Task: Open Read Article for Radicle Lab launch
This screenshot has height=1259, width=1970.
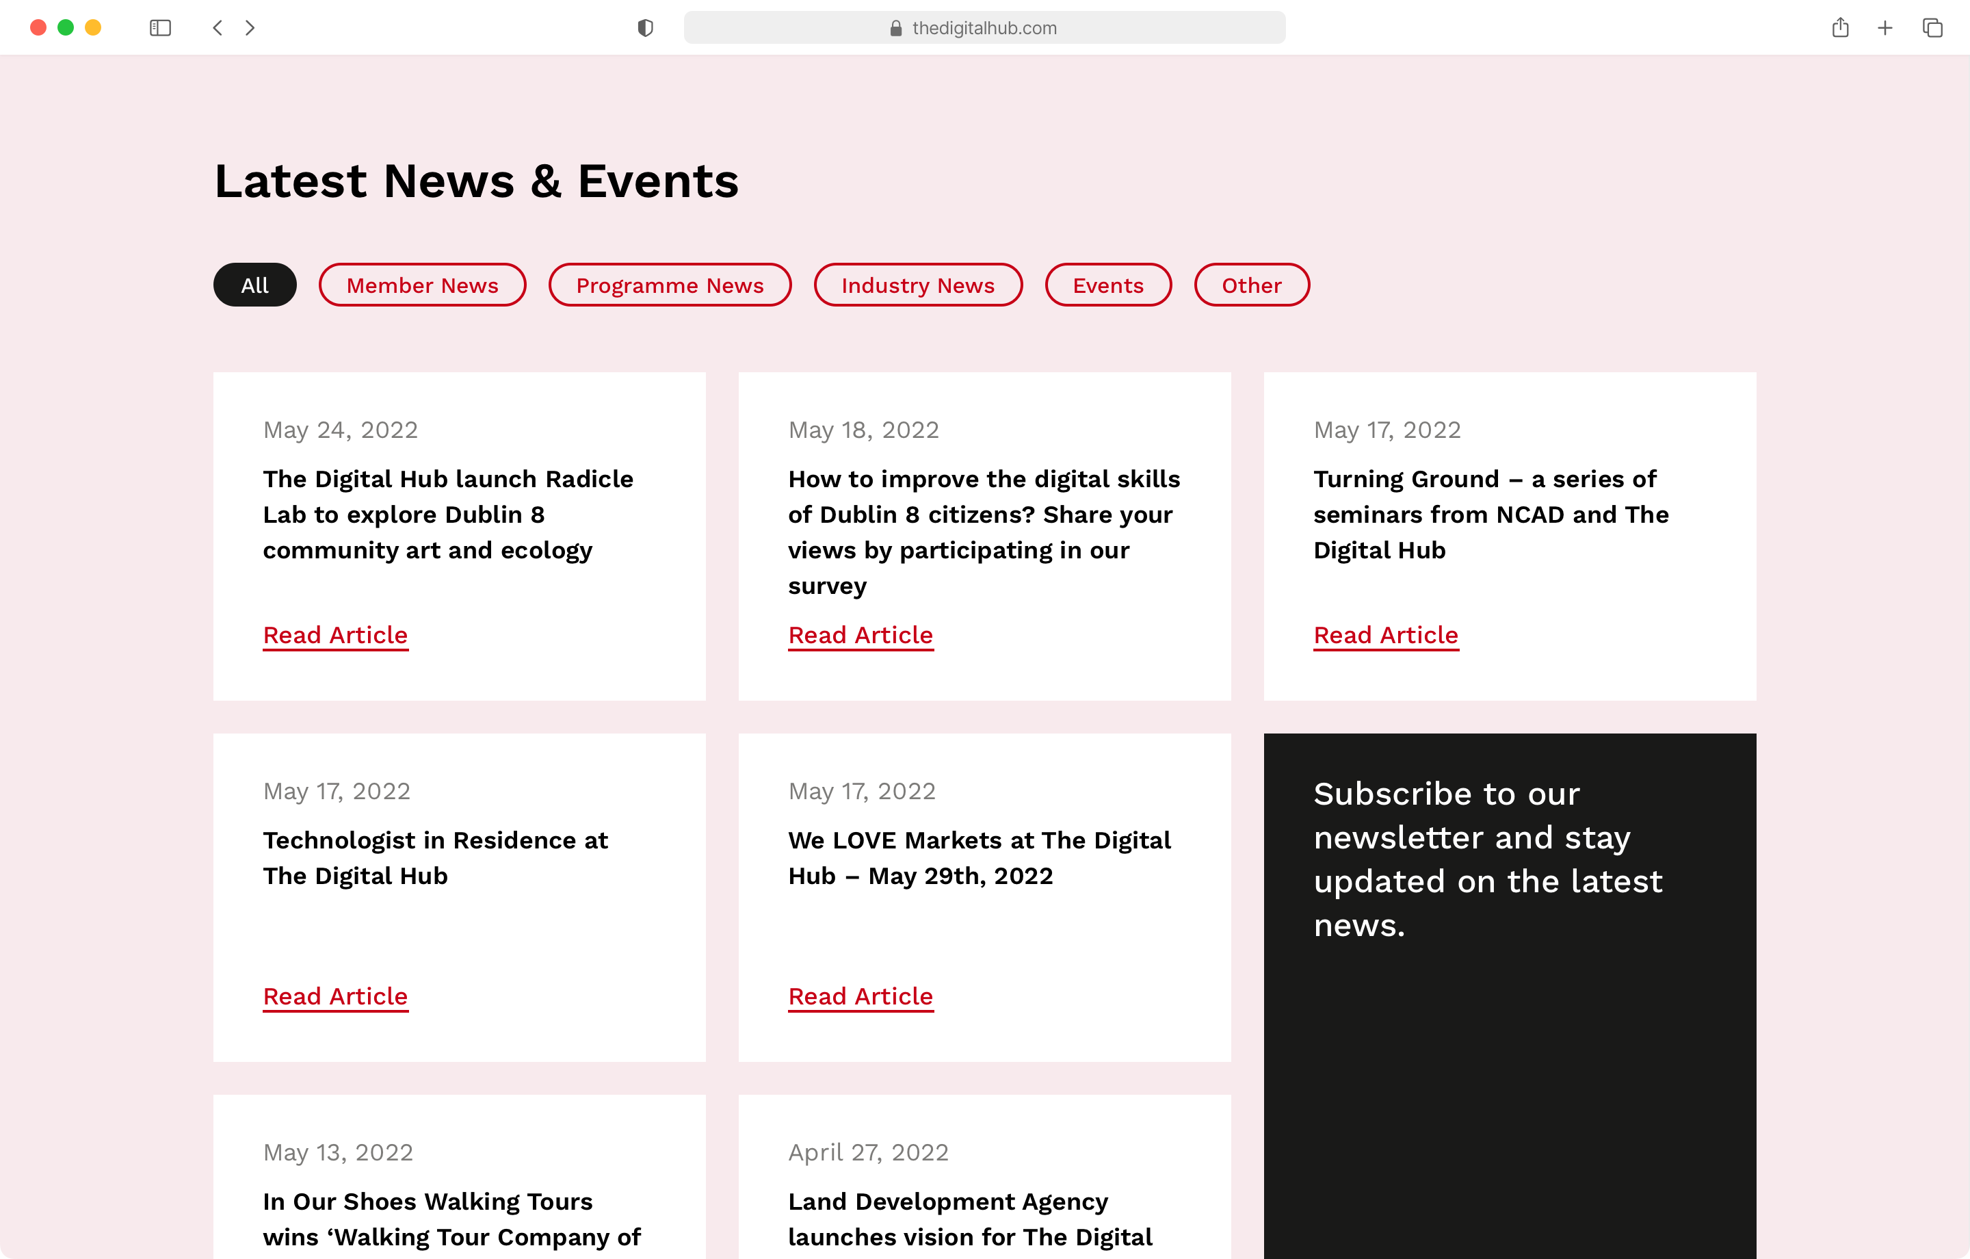Action: [x=335, y=635]
